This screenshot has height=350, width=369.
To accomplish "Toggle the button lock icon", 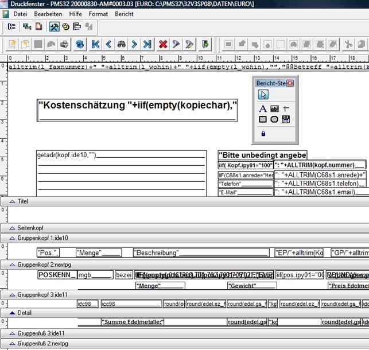I will point(263,133).
